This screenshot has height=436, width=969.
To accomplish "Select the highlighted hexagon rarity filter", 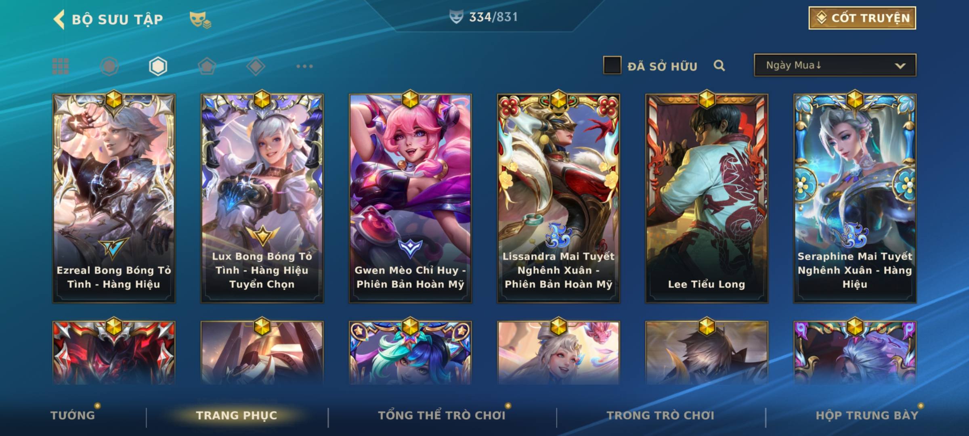I will coord(158,66).
